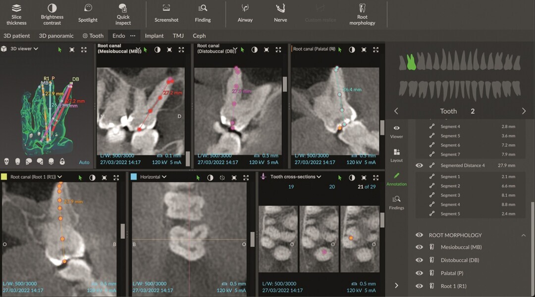Screen dimensions: 535x297
Task: Click the yellow color swatch on Root 1 panel
Action: point(4,177)
